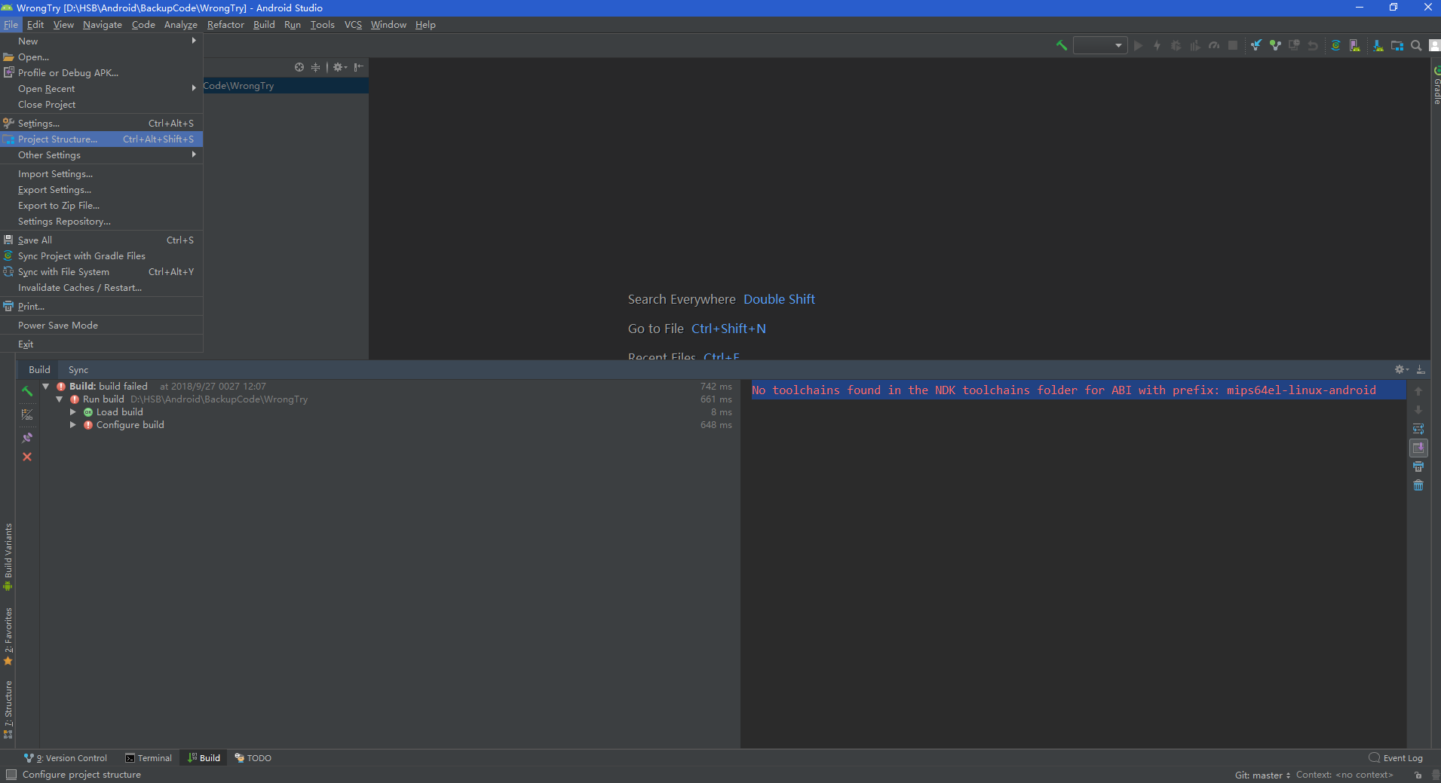Screen dimensions: 1441x783
Task: Open the project panel gear settings
Action: coord(340,67)
